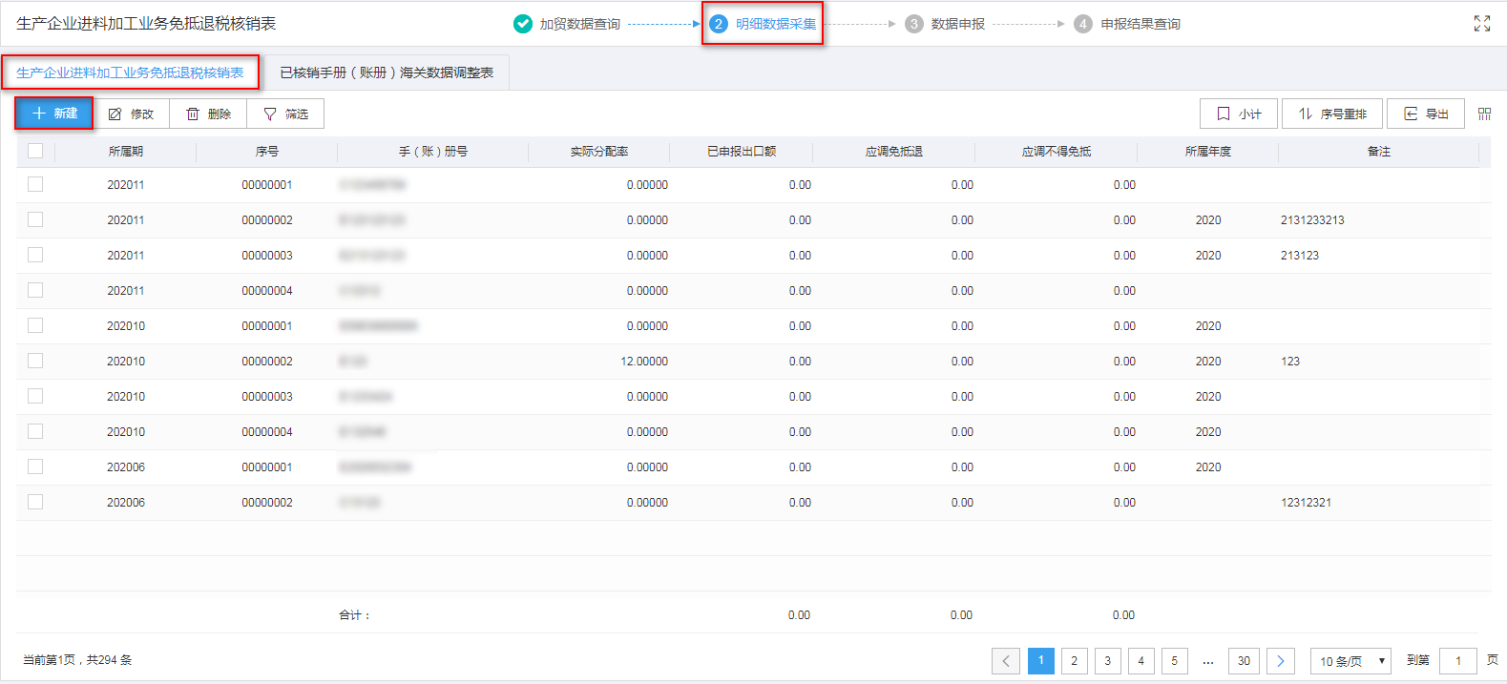Click the 小计 (Subtotal) bookmark button
The width and height of the screenshot is (1507, 684).
coord(1238,114)
